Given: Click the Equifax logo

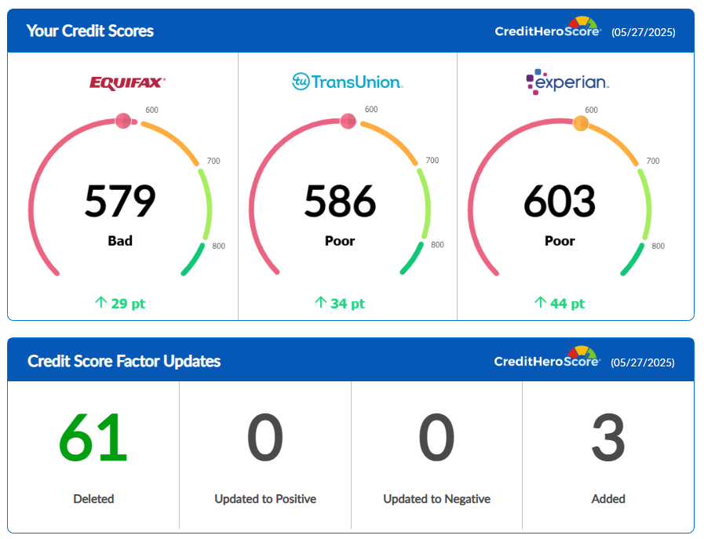Looking at the screenshot, I should 127,83.
